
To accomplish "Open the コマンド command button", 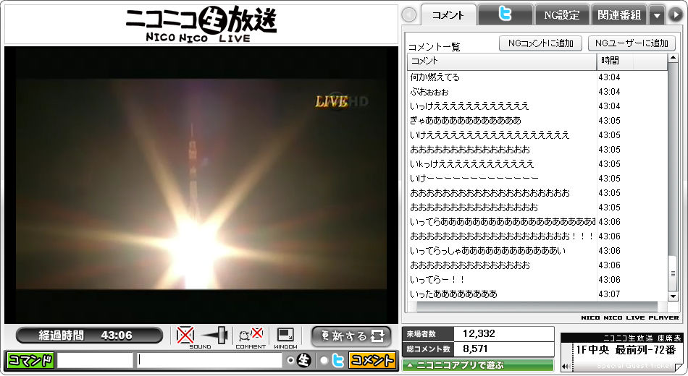I will (30, 360).
